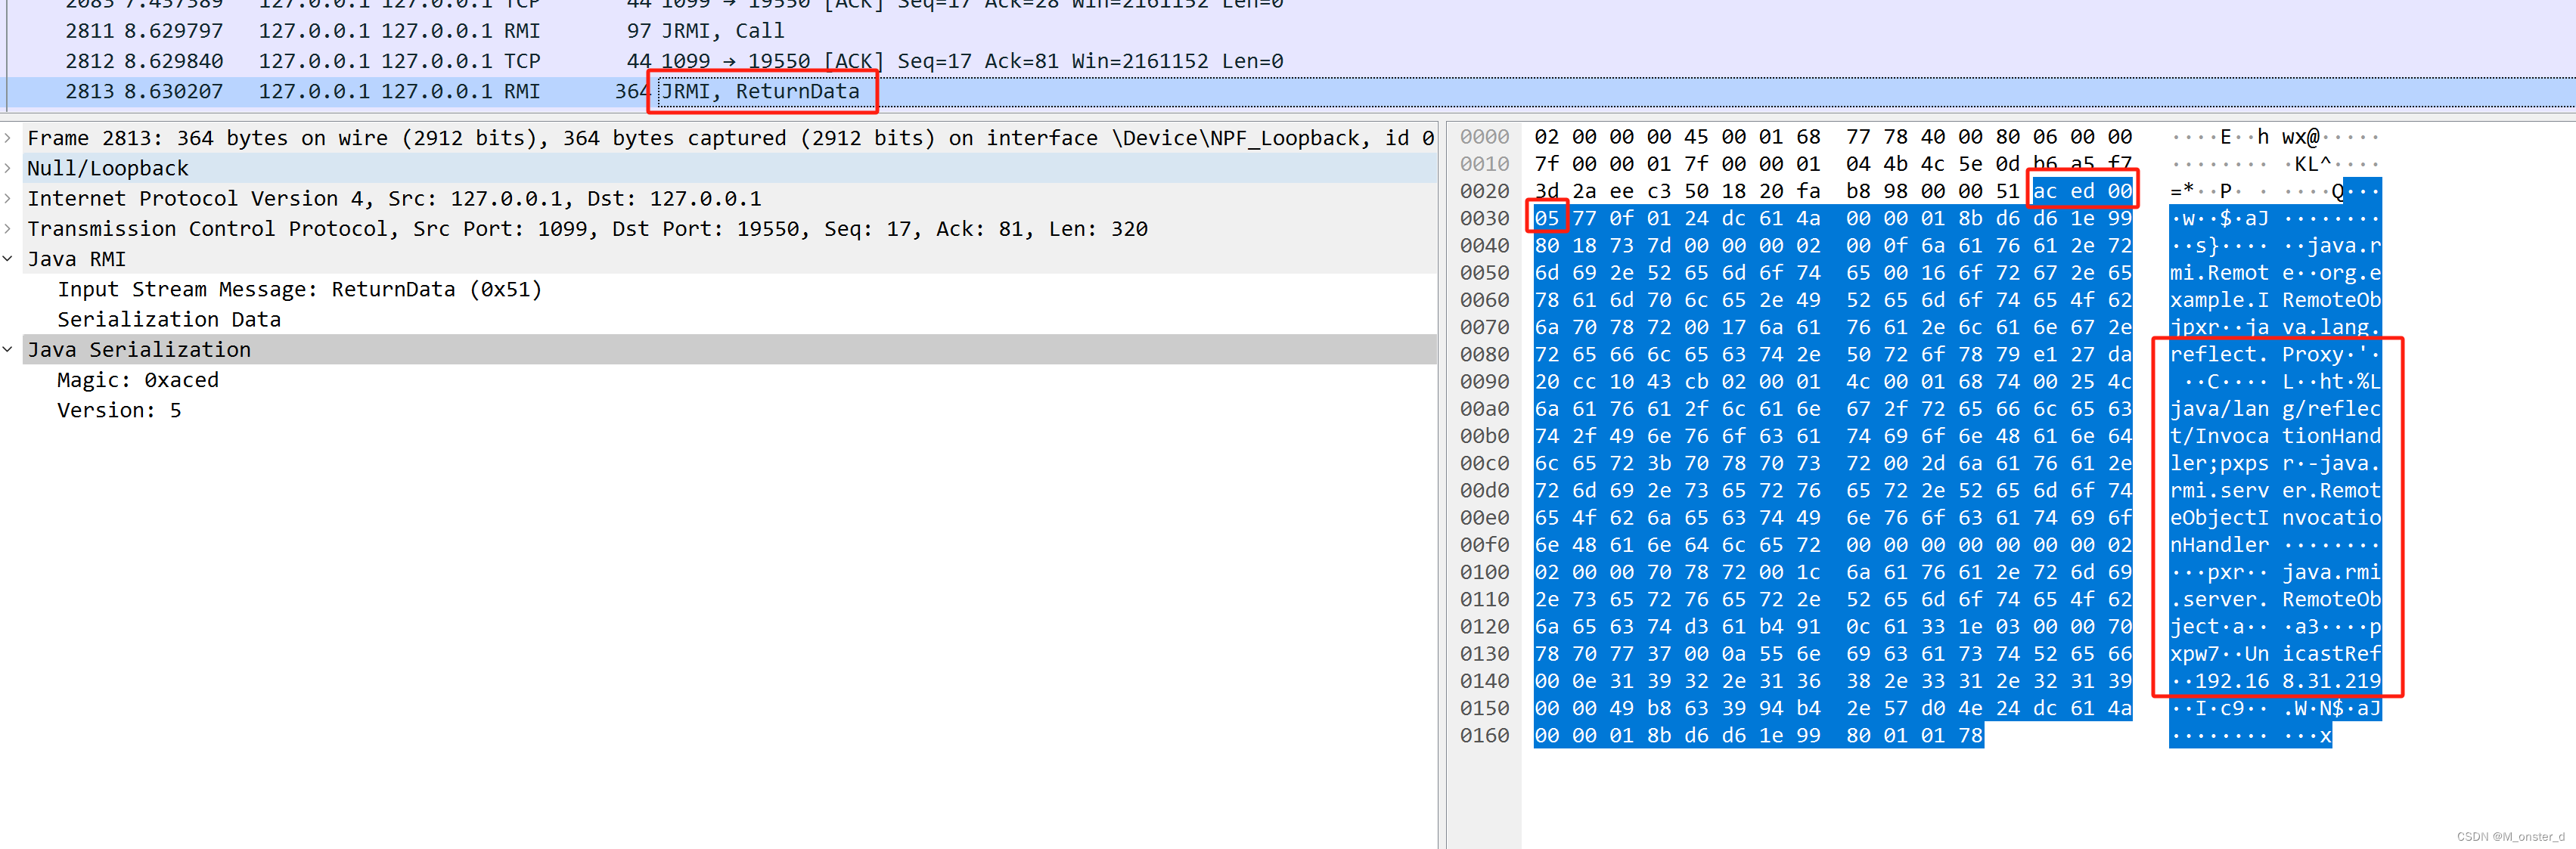Click hex offset 0000 row label
Image resolution: width=2576 pixels, height=849 pixels.
point(1484,137)
